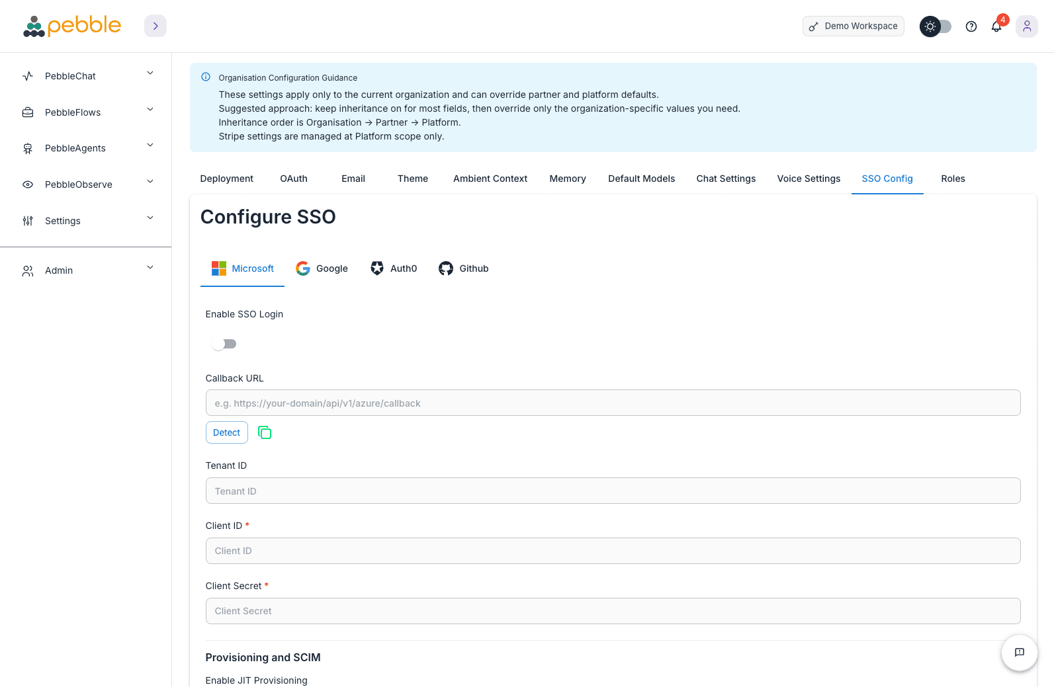Viewport: 1054px width, 687px height.
Task: Open the floating chat feedback button
Action: click(x=1019, y=653)
